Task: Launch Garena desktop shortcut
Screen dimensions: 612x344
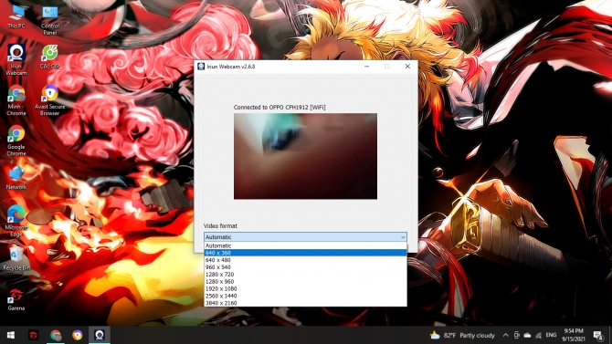Action: click(16, 299)
